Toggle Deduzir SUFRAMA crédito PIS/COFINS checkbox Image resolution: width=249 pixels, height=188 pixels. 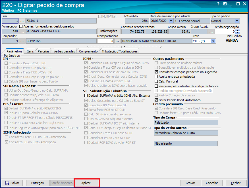[6, 108]
